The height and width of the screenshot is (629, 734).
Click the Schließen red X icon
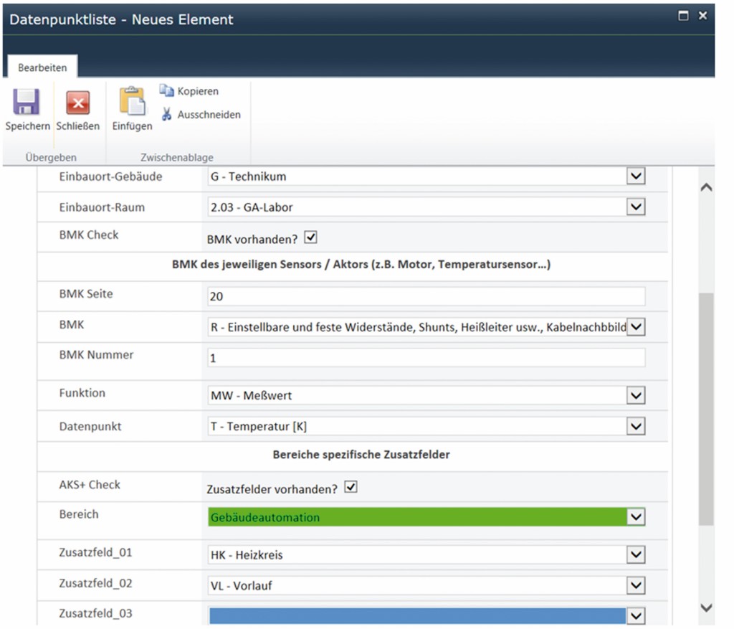coord(77,103)
